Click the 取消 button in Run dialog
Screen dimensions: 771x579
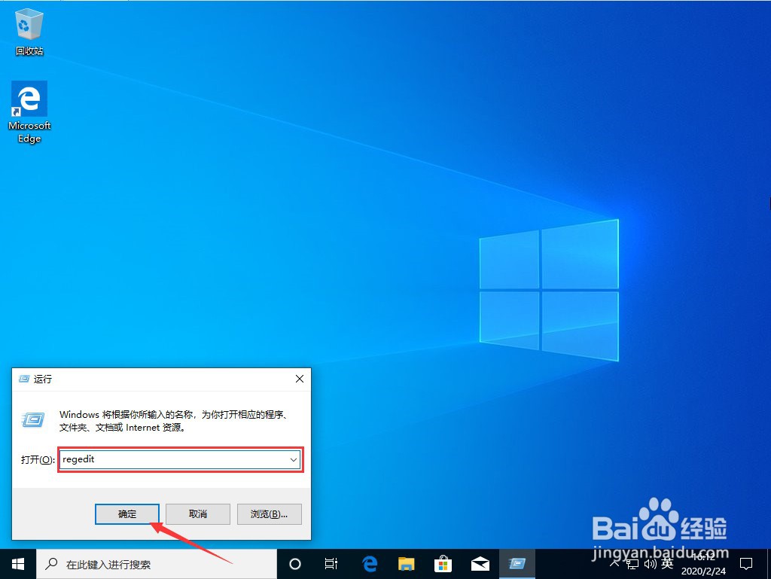198,513
